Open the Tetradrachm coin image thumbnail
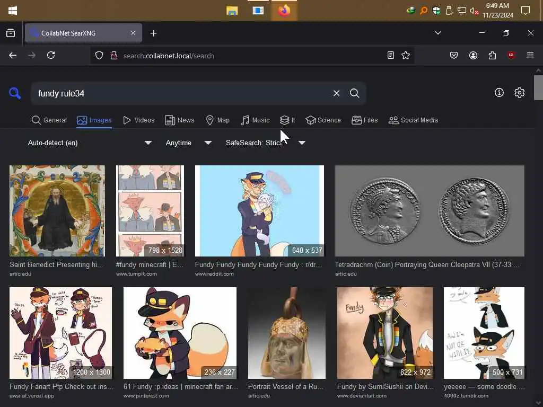Viewport: 543px width, 407px height. click(430, 211)
